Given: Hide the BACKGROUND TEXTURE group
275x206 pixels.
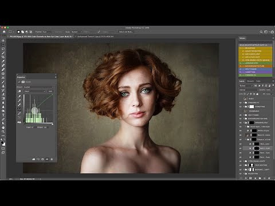Looking at the screenshot, I should coord(241,118).
